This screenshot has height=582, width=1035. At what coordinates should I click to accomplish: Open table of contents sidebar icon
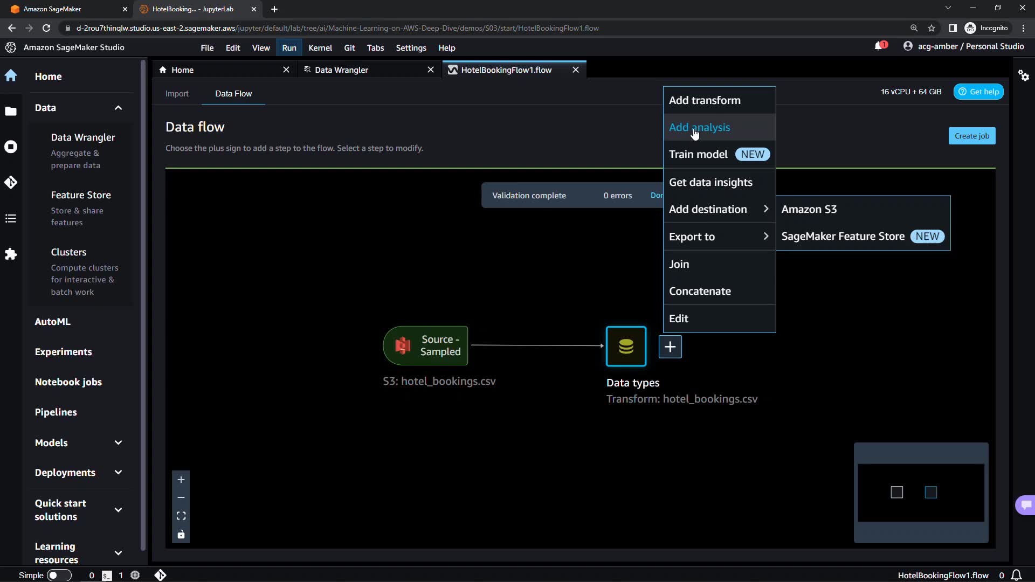11,218
